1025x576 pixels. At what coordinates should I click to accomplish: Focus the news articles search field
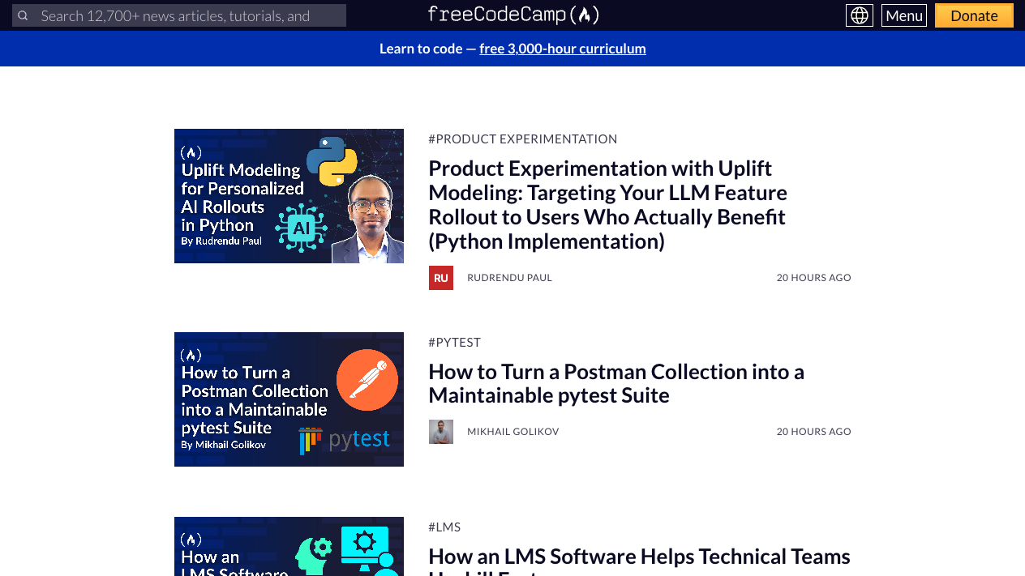(179, 15)
